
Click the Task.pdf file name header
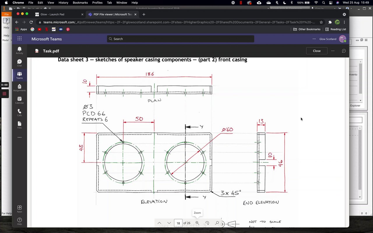click(x=51, y=51)
